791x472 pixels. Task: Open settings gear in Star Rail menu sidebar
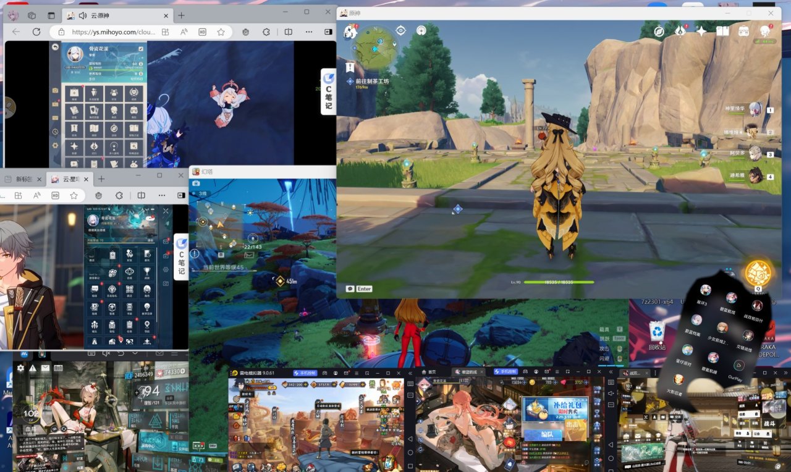165,269
